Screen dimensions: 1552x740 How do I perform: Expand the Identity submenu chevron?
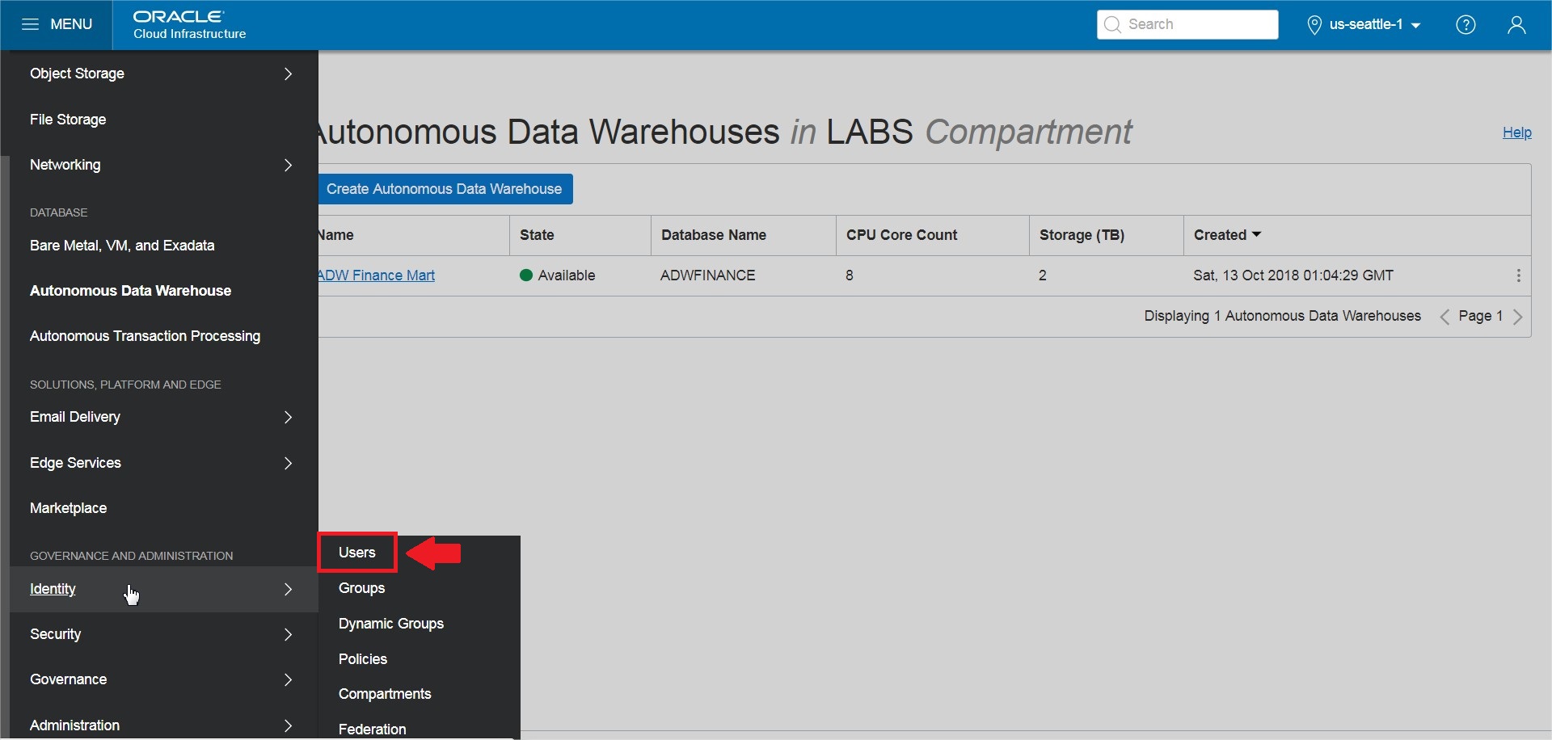(x=288, y=589)
